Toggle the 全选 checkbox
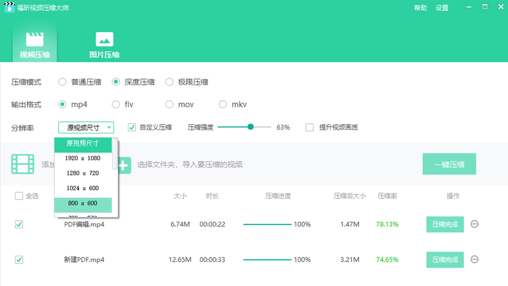The width and height of the screenshot is (508, 286). [19, 196]
